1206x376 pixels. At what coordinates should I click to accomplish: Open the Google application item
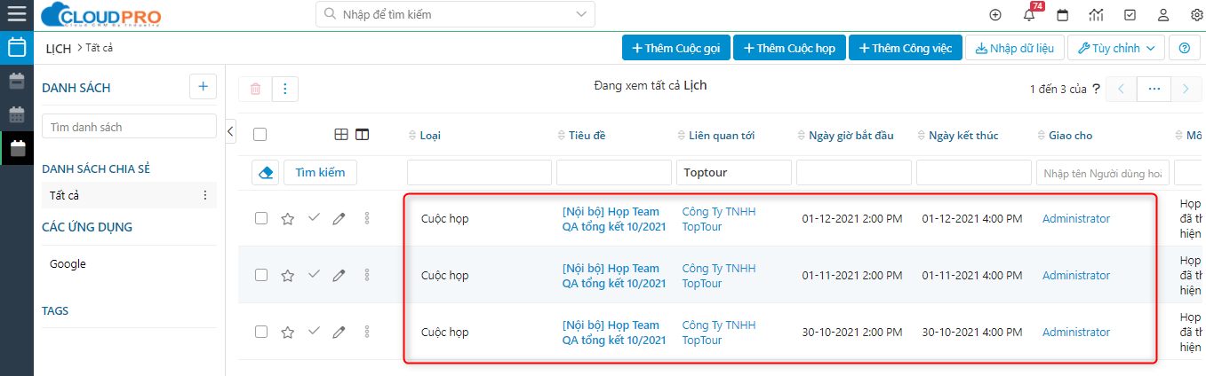point(68,264)
